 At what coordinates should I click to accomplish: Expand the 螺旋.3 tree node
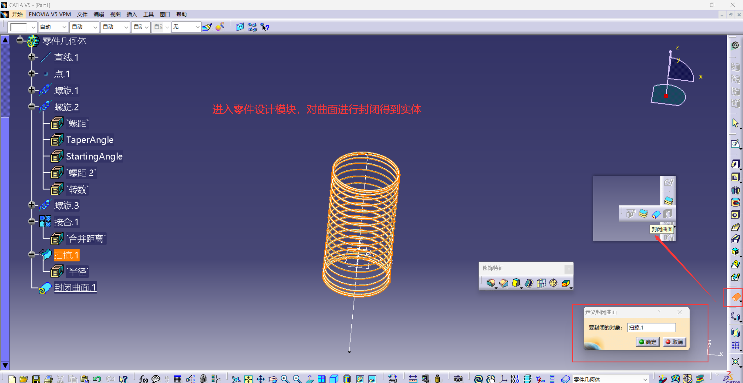(32, 205)
